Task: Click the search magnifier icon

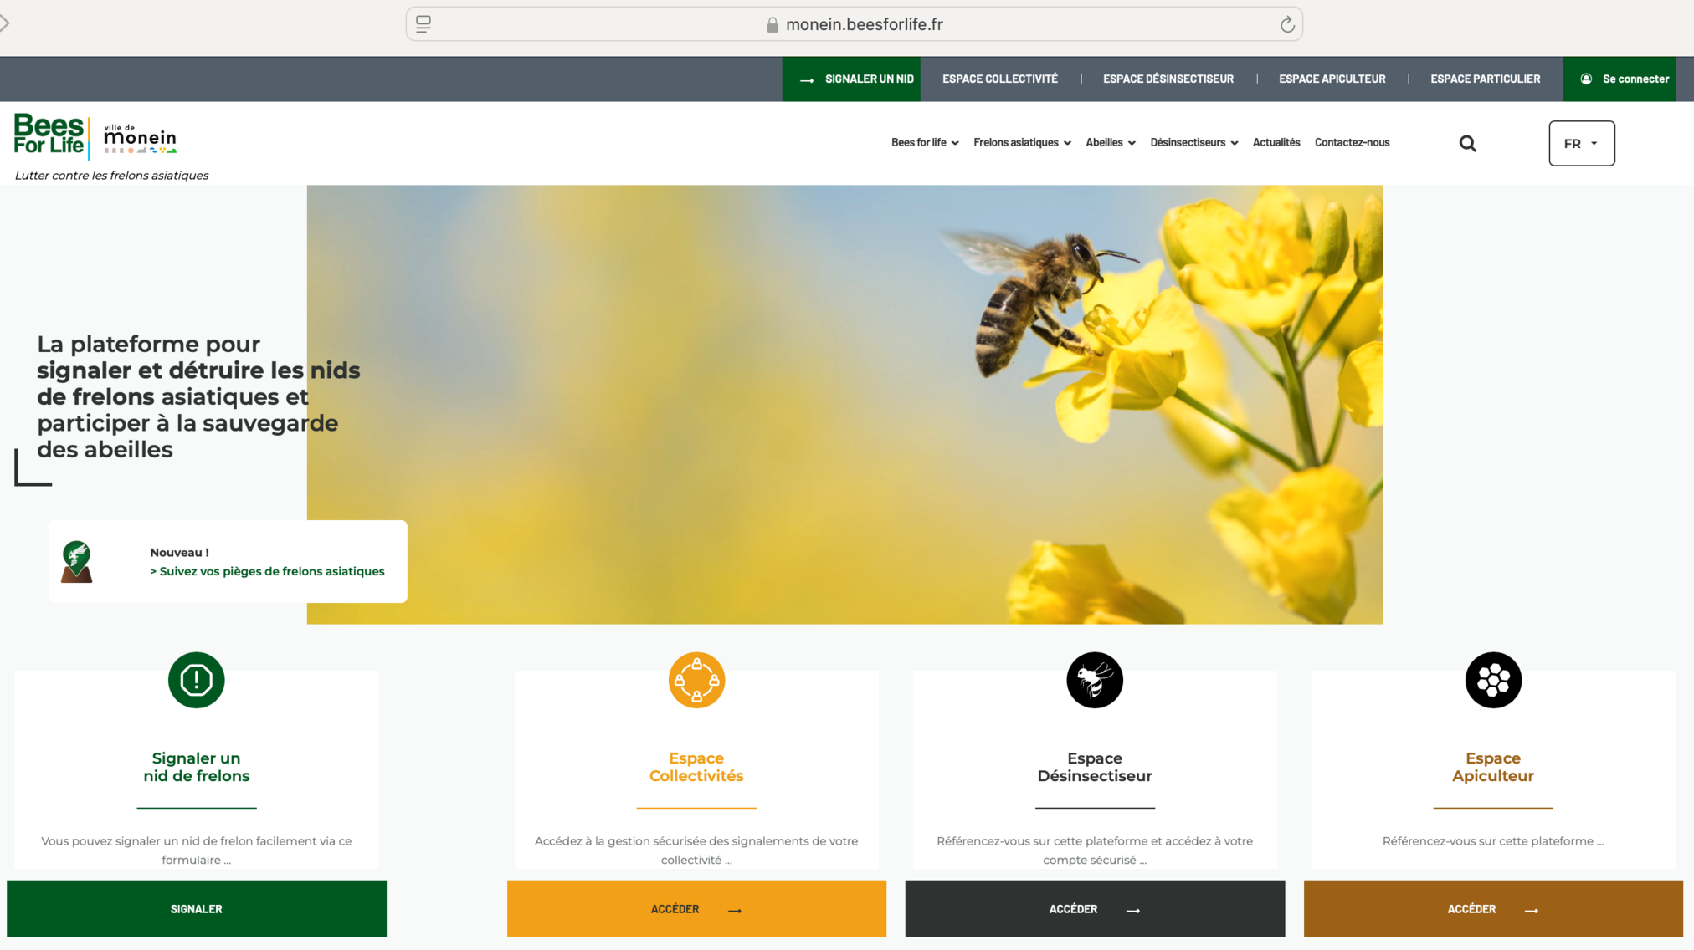Action: point(1467,143)
